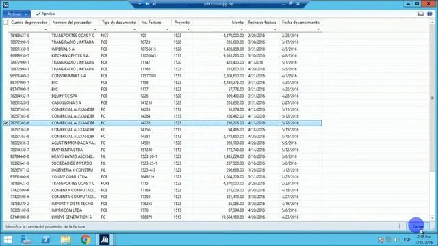Open the Windows Start button
The width and height of the screenshot is (438, 246).
pos(8,240)
